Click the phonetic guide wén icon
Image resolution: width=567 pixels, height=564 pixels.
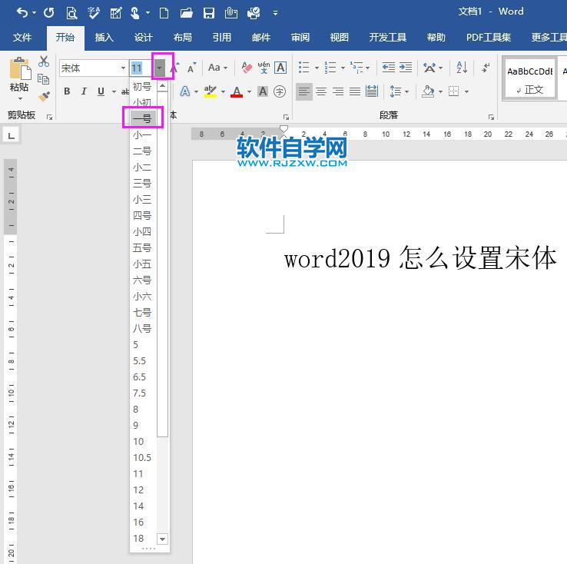click(x=264, y=68)
